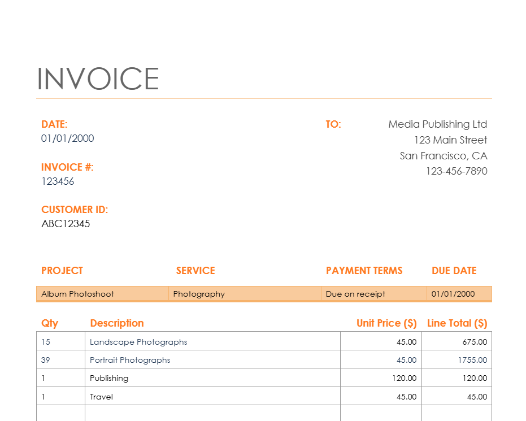Click the Portrait Photographs description cell
The height and width of the screenshot is (421, 526).
tap(212, 359)
